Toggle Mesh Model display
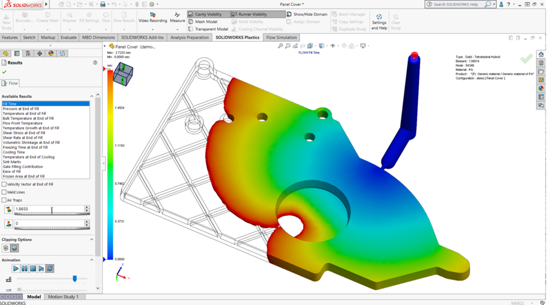Screen dimensions: 547x305 pos(203,21)
